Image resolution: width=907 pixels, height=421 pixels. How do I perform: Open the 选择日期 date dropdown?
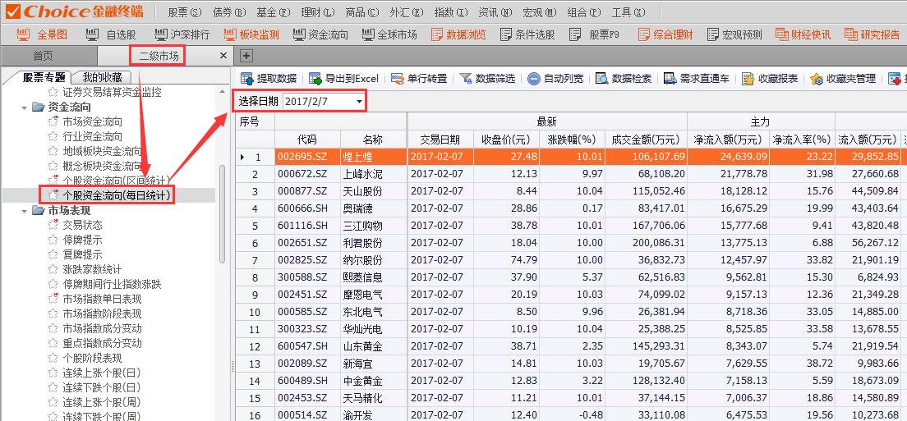point(359,102)
